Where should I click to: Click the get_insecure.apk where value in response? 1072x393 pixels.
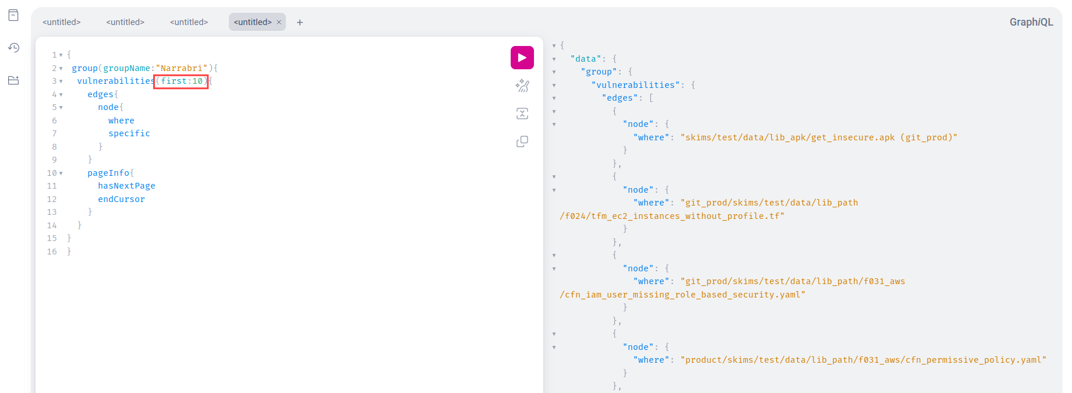tap(819, 137)
